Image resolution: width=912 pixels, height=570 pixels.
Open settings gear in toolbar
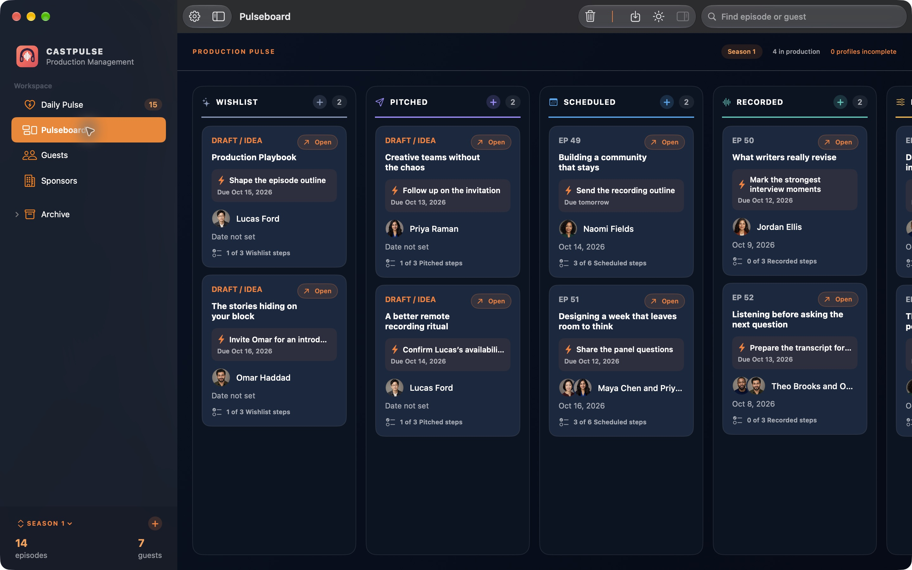point(194,16)
